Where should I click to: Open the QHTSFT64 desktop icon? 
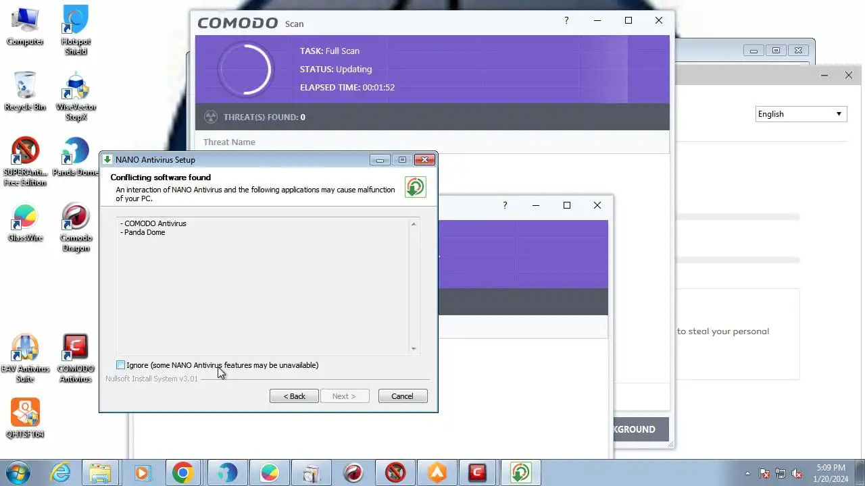[x=25, y=418]
